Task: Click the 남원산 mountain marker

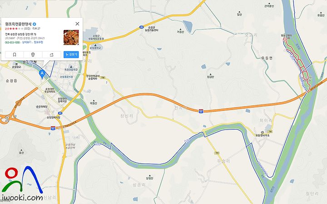Action: [x=149, y=176]
